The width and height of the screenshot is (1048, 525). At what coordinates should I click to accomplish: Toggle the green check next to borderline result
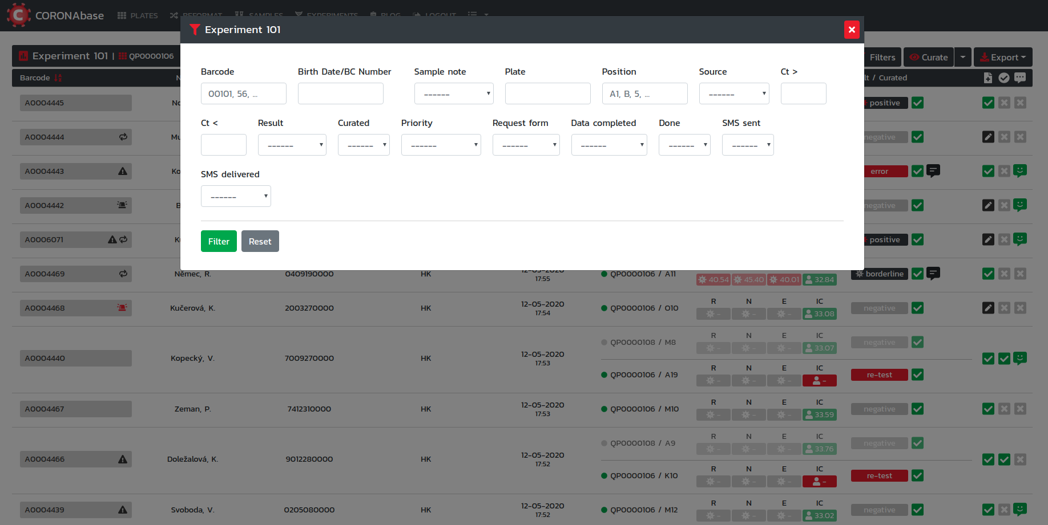[x=917, y=274]
